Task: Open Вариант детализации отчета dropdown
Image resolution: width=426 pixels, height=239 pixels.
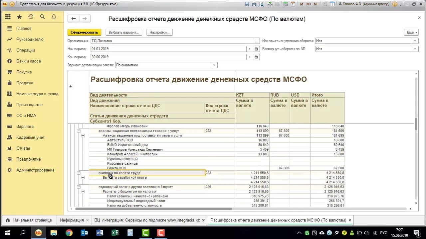Action: point(214,65)
